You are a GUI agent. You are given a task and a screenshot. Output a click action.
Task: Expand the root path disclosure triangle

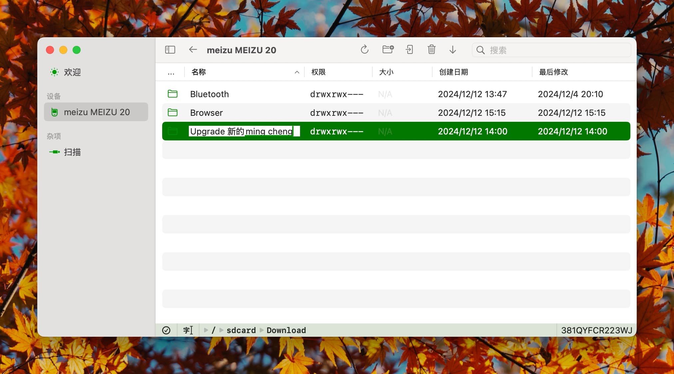[x=206, y=330]
